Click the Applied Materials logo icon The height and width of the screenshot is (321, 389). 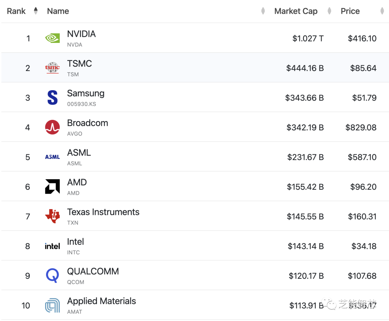(52, 305)
